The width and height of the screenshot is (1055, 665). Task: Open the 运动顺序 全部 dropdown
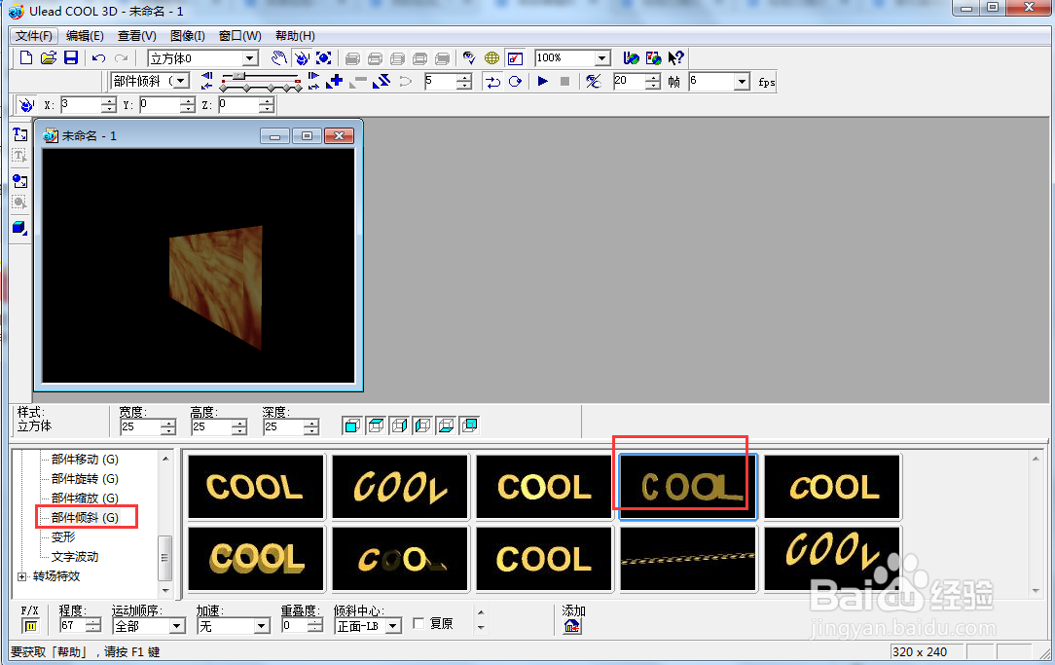coord(177,626)
